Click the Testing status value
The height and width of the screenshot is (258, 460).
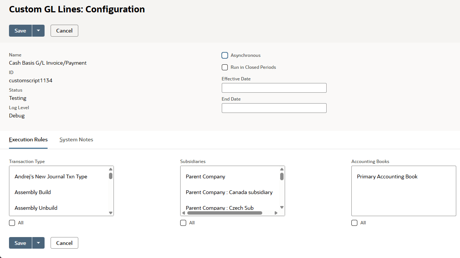[x=18, y=98]
